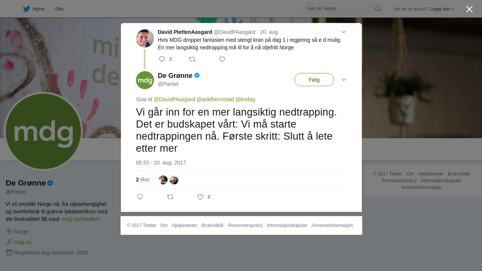Click the Twitter bird Hjem icon

(x=26, y=9)
